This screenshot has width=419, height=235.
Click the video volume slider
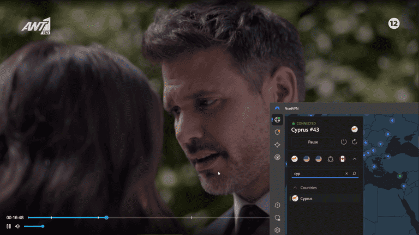34,226
